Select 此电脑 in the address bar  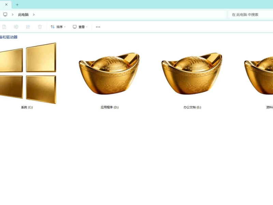tap(23, 15)
